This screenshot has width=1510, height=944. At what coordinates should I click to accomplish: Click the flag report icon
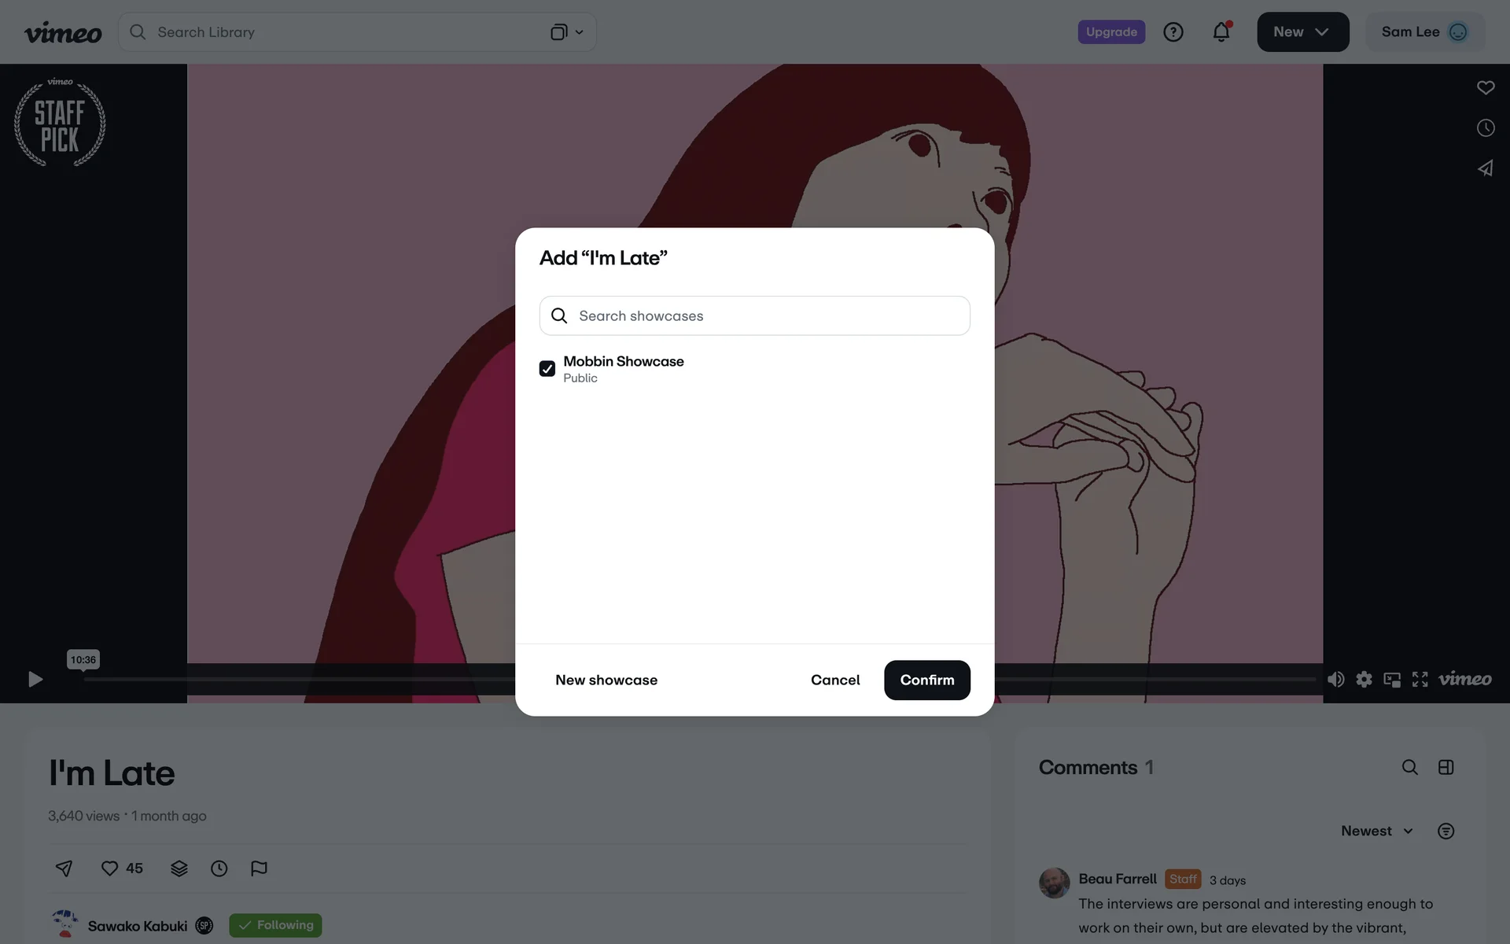[259, 868]
